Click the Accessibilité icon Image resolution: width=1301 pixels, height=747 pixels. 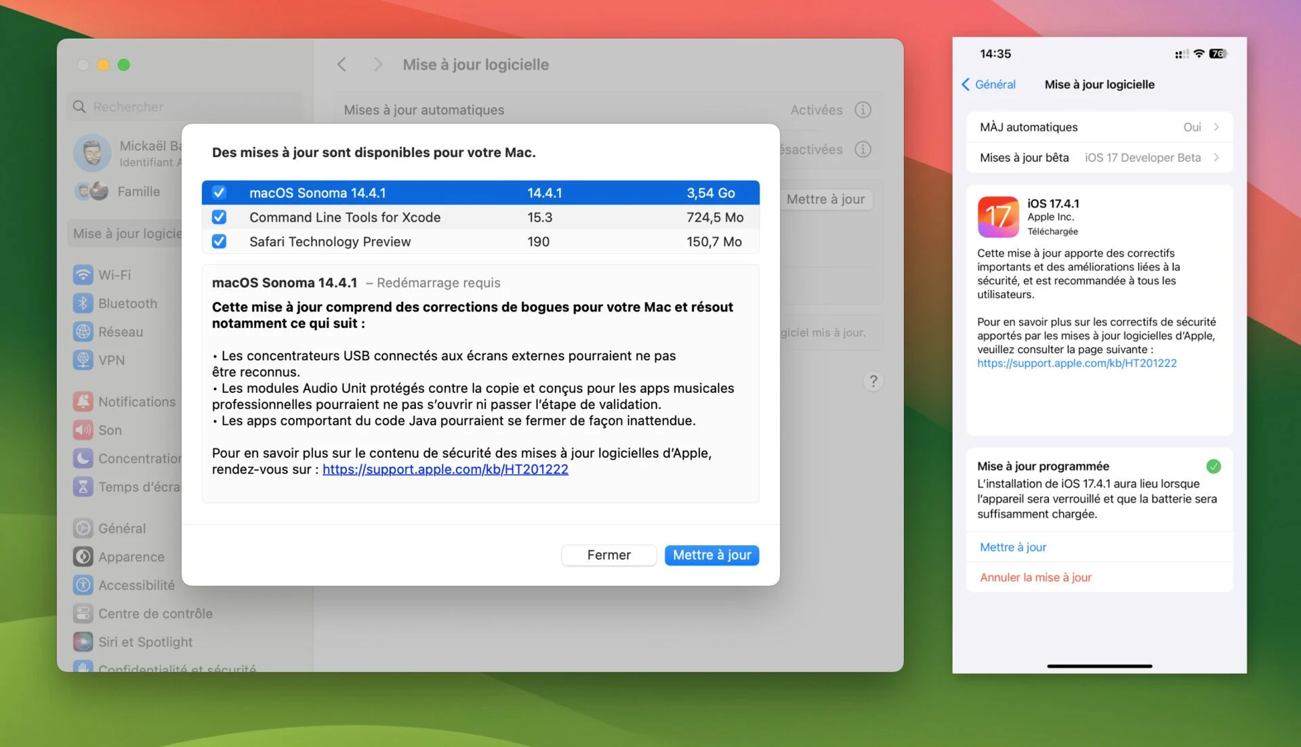(83, 585)
